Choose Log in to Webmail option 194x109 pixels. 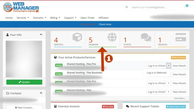[157, 73]
